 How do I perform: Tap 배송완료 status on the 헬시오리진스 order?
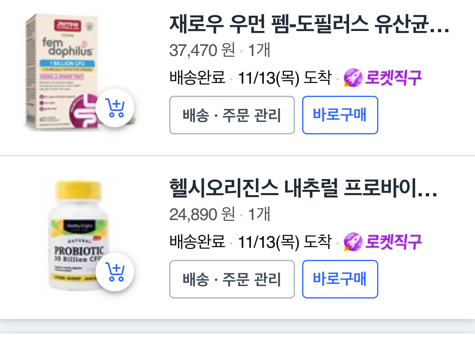197,242
